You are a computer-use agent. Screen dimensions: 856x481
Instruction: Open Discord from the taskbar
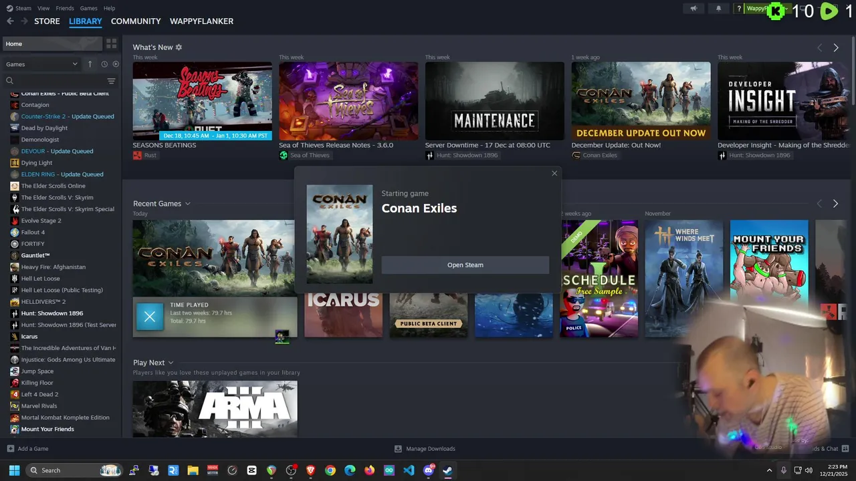[x=429, y=470]
